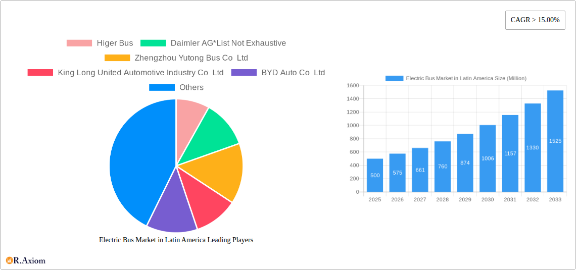Viewport: 576px width, 270px height.
Task: Click the Others legend label
Action: click(191, 87)
